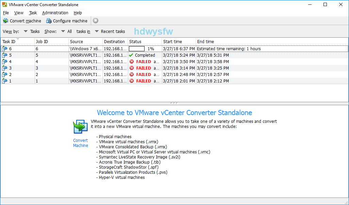The image size is (349, 205).
Task: Click red failed icon in task 1 row
Action: click(132, 81)
